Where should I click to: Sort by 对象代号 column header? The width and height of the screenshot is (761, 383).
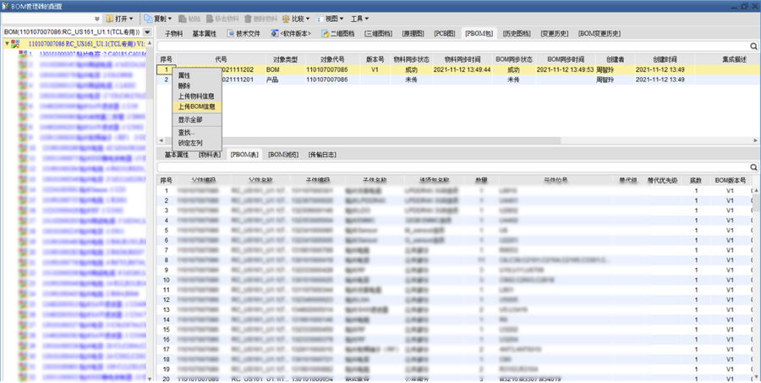click(332, 59)
